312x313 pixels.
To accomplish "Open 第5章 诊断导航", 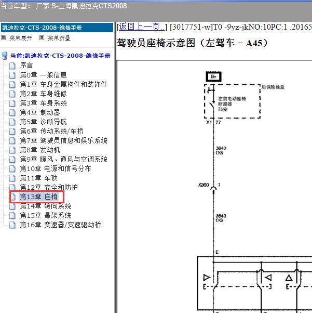I will click(x=43, y=122).
